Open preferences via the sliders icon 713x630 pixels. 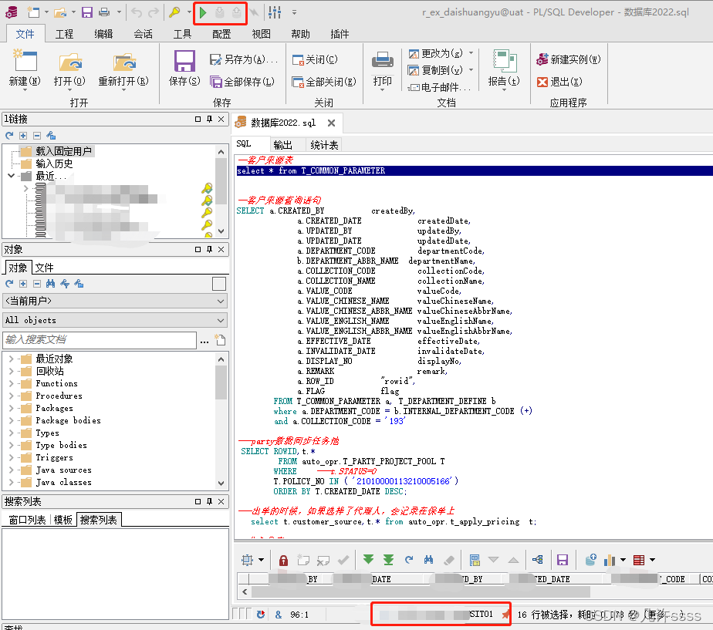tap(274, 12)
